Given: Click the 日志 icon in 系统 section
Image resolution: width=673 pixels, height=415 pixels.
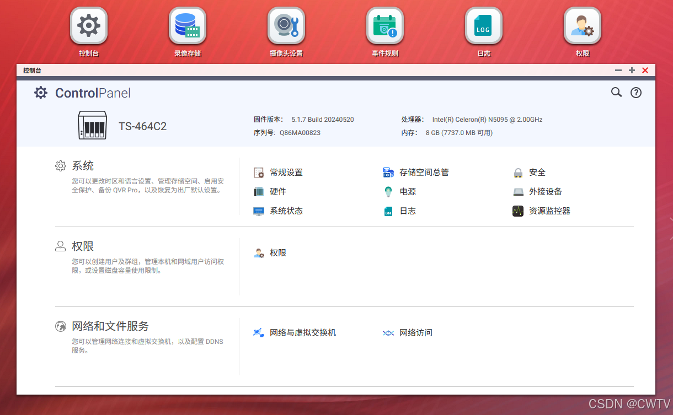Looking at the screenshot, I should [388, 211].
